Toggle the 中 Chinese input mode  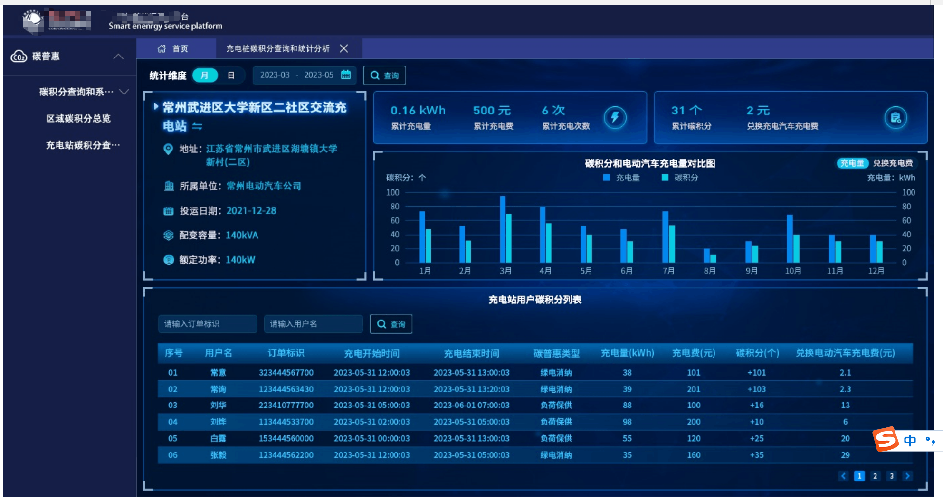click(x=910, y=441)
